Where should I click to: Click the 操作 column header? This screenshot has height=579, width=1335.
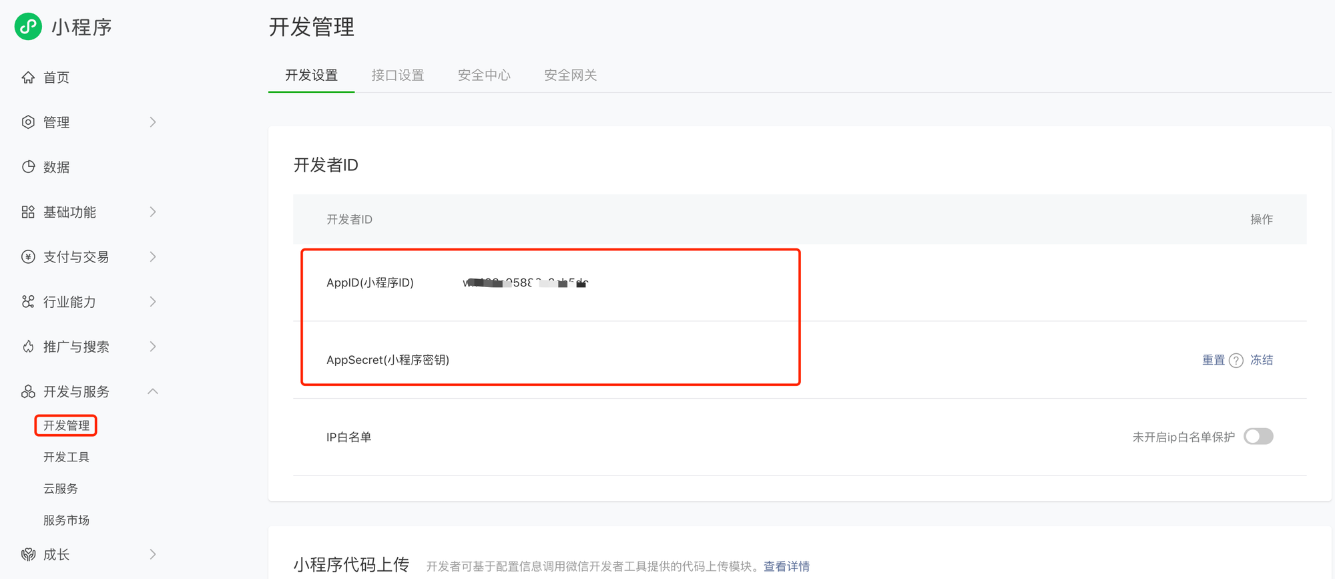pos(1262,219)
